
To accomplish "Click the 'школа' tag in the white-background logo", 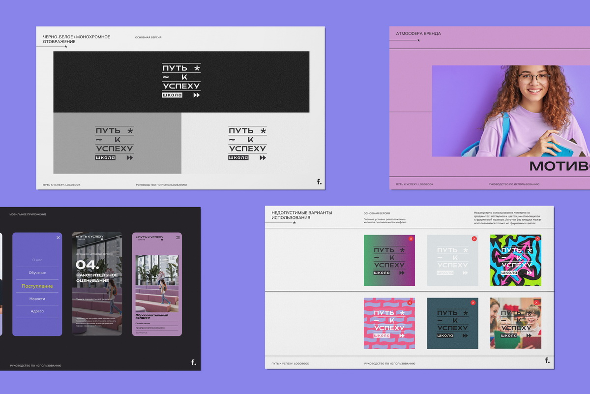I will coord(238,157).
